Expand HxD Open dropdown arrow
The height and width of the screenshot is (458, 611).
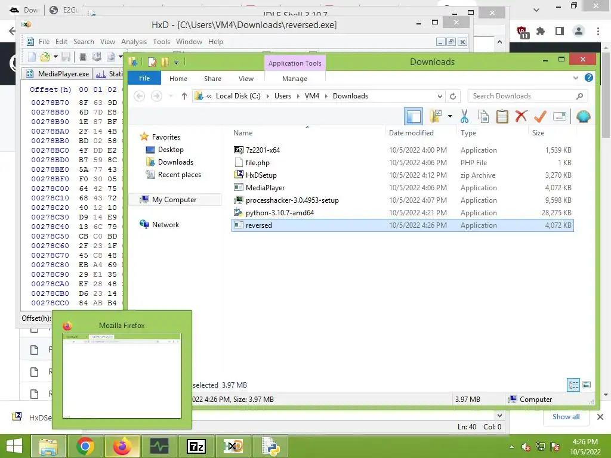[55, 57]
